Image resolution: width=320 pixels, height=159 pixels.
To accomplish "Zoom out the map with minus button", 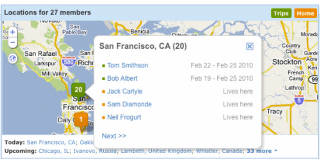I will click(x=12, y=42).
